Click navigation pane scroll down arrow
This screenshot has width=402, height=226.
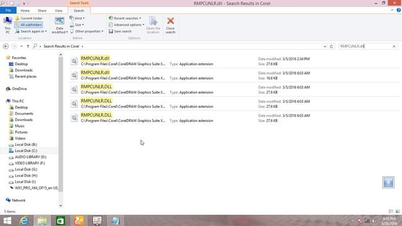click(60, 205)
